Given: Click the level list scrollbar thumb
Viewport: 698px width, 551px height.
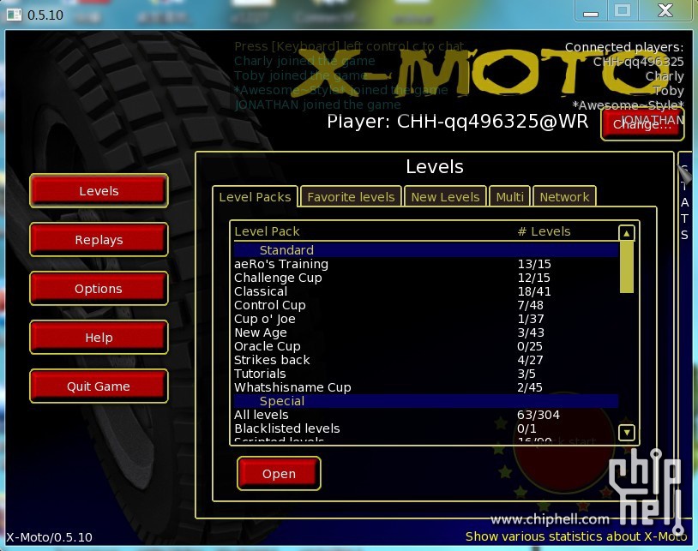Looking at the screenshot, I should click(x=626, y=267).
